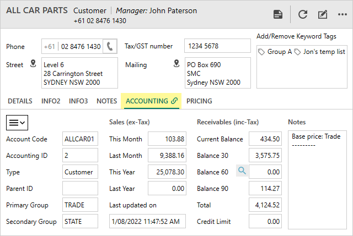The width and height of the screenshot is (353, 236).
Task: Click the document icon in the header
Action: click(278, 14)
